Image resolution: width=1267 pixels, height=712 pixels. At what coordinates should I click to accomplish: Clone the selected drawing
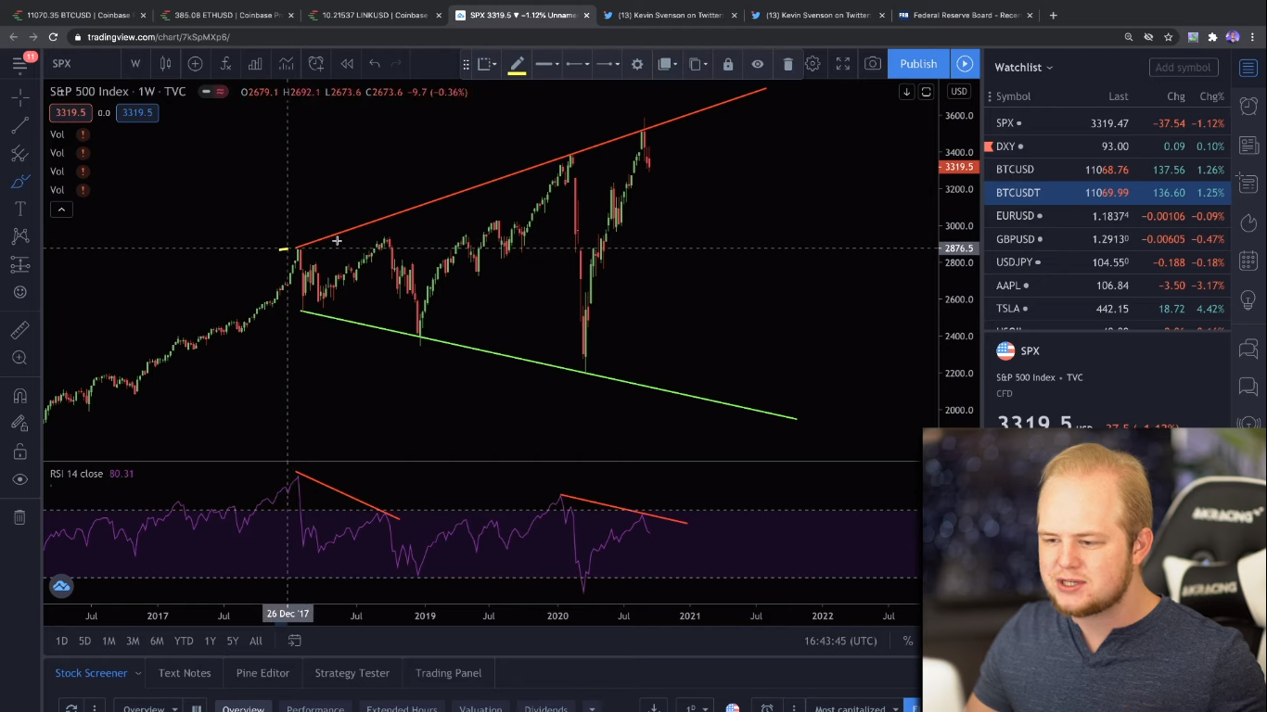(697, 64)
